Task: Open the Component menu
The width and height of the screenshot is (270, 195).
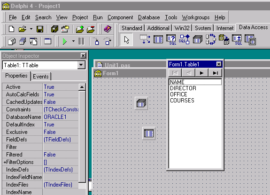Action: pos(120,17)
